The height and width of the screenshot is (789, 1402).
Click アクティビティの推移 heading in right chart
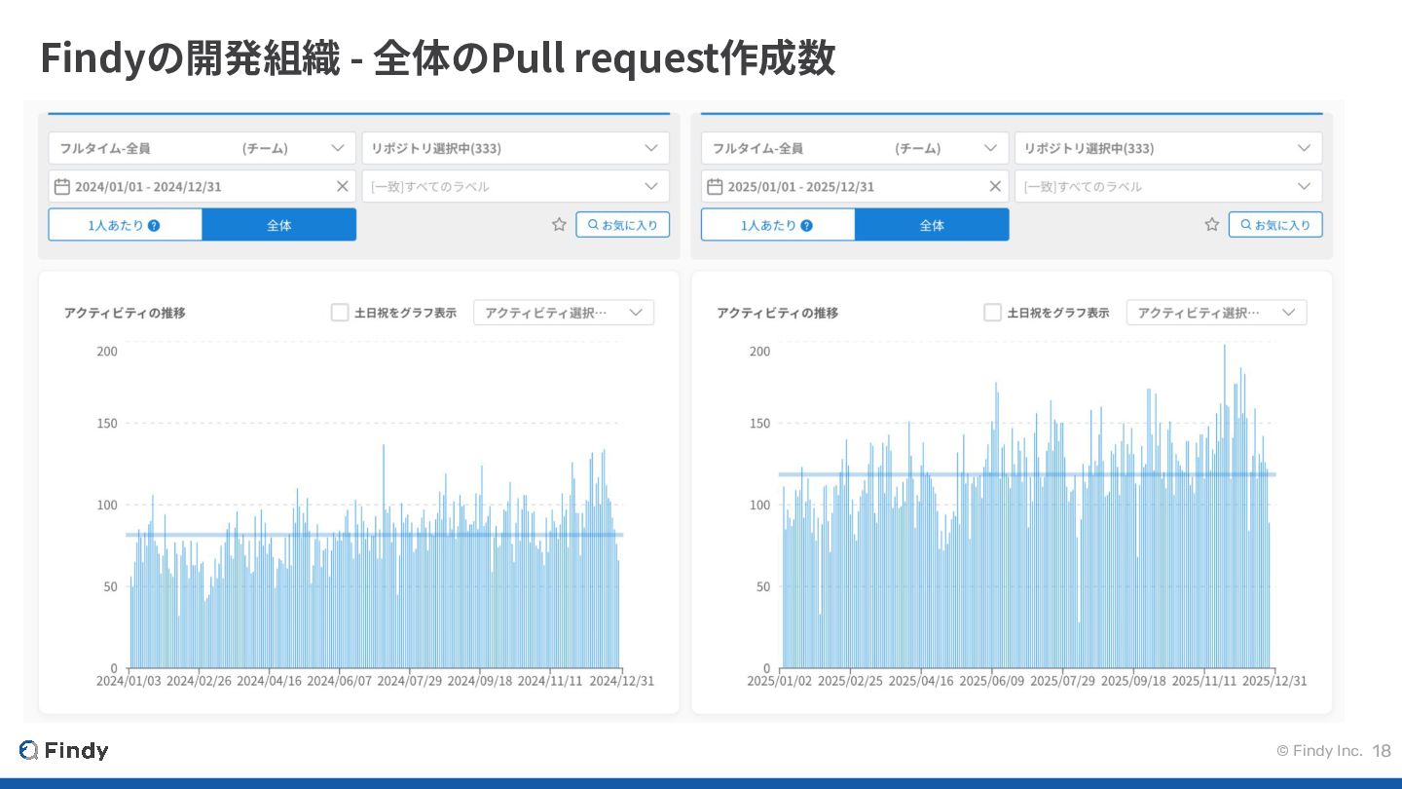pos(777,313)
